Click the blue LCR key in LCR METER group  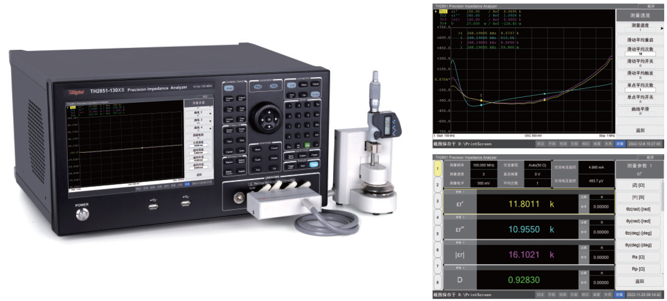(292, 85)
